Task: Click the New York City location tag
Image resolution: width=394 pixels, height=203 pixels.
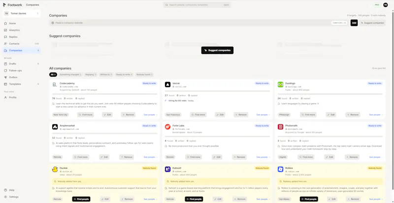Action: tap(61, 115)
